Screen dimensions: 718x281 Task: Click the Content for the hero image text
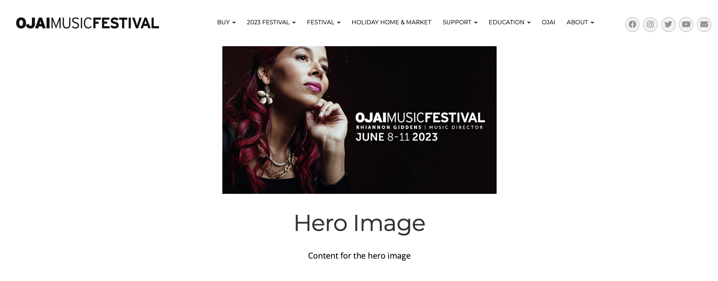(x=359, y=256)
